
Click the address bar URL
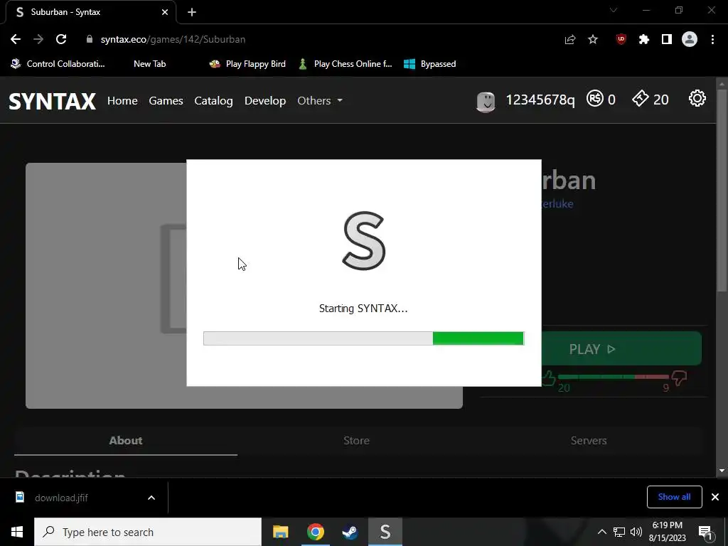pos(173,40)
